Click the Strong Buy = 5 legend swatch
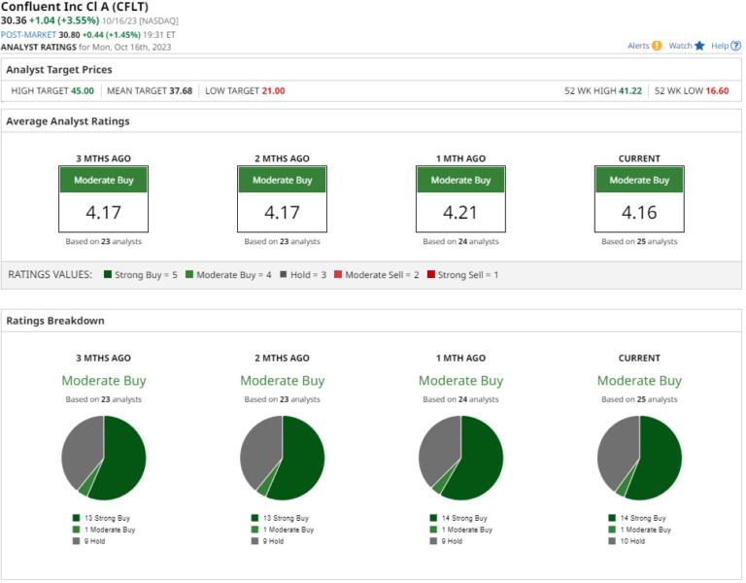The width and height of the screenshot is (746, 583). 108,274
